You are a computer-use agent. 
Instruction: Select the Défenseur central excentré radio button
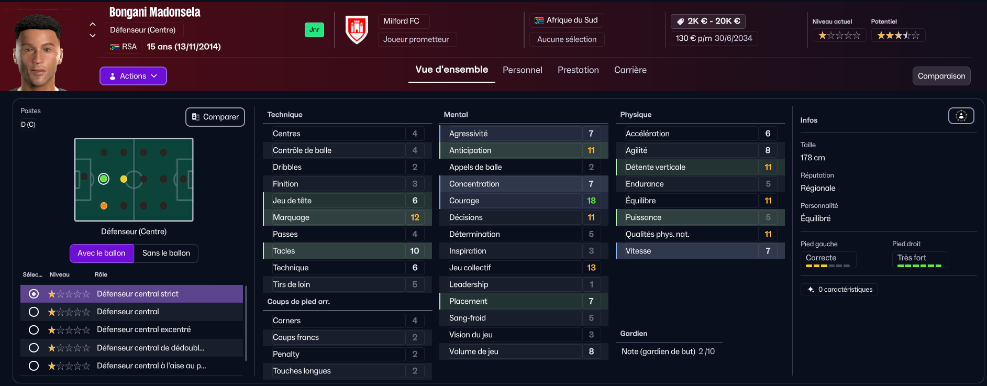(34, 330)
